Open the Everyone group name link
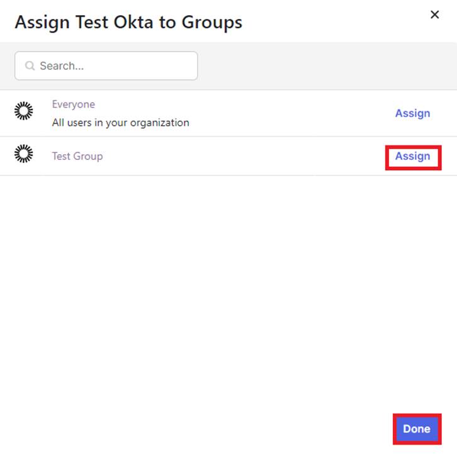This screenshot has height=454, width=457. click(x=73, y=105)
